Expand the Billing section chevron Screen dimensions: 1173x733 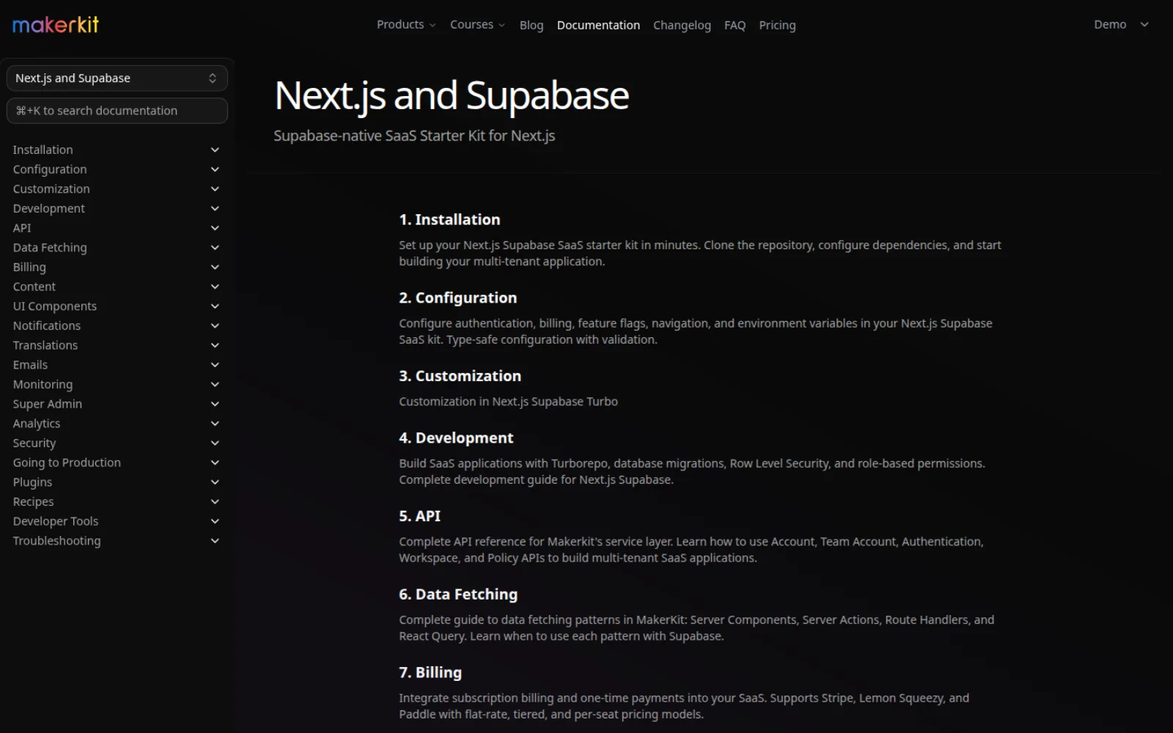(215, 267)
